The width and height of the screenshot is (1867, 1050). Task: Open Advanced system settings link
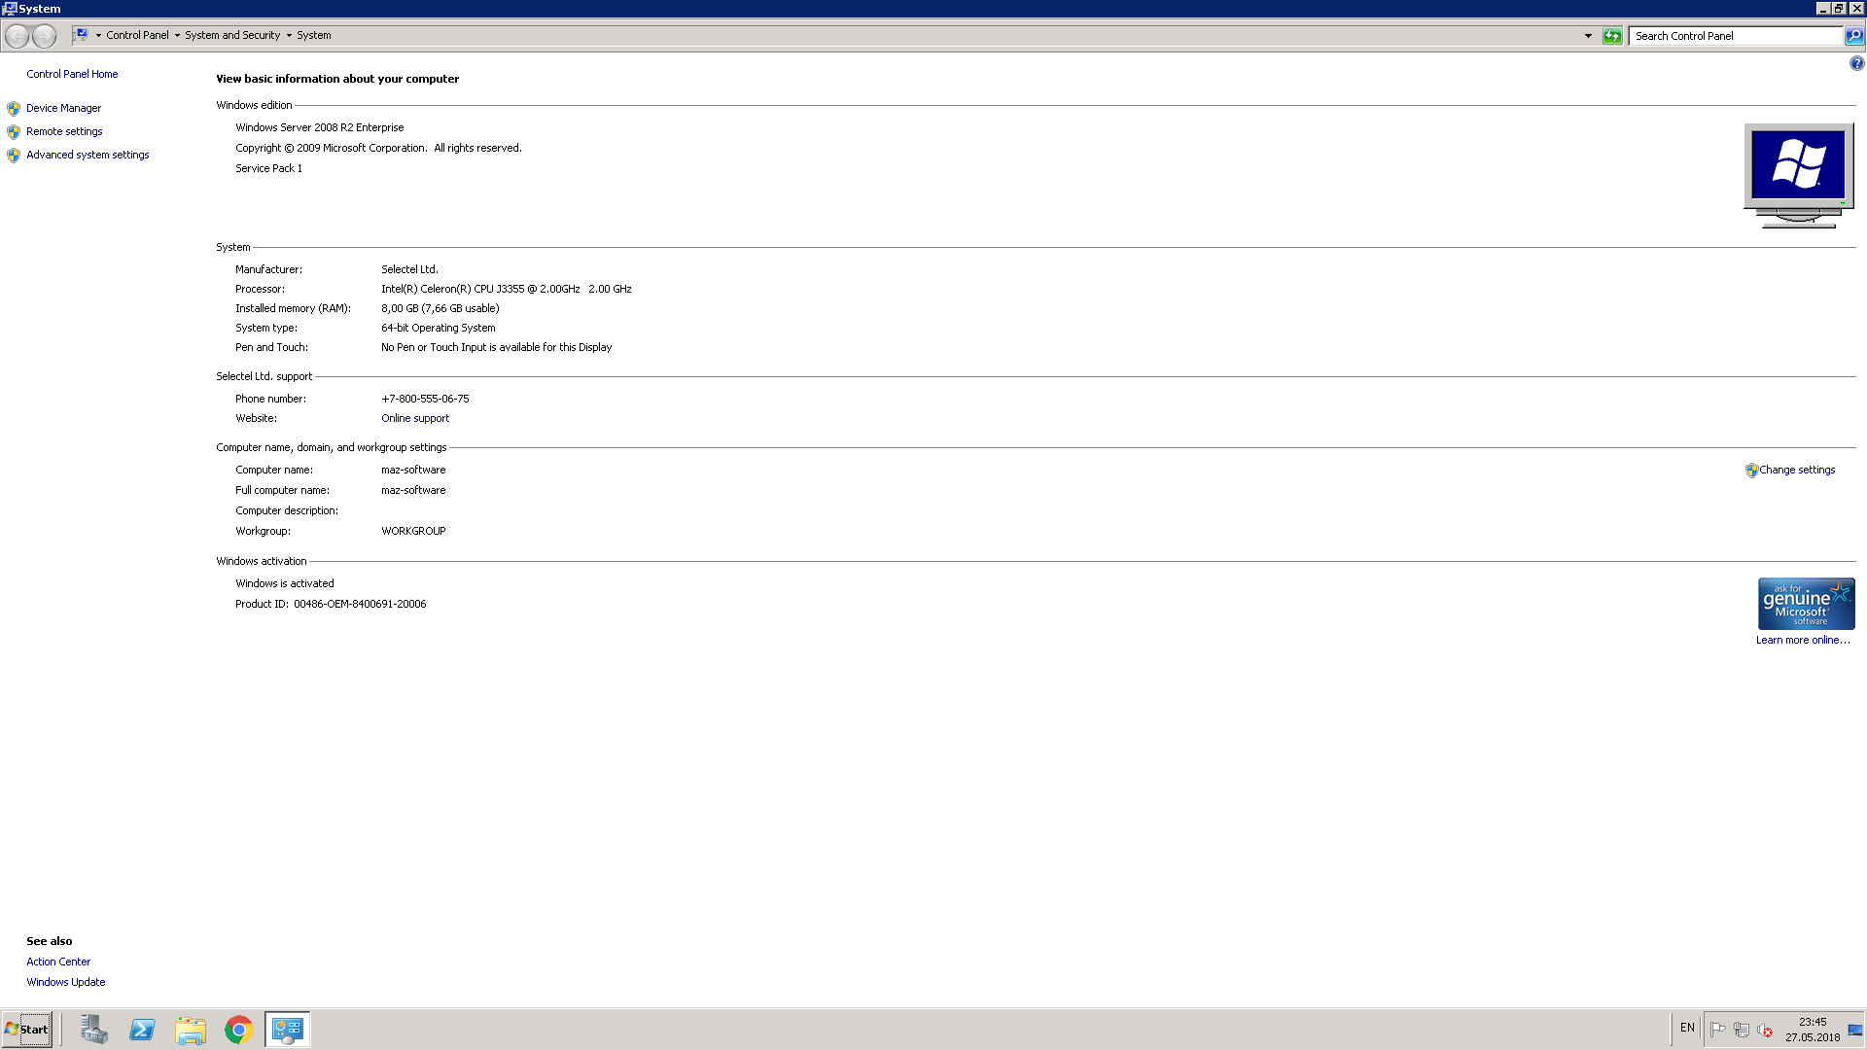click(88, 155)
